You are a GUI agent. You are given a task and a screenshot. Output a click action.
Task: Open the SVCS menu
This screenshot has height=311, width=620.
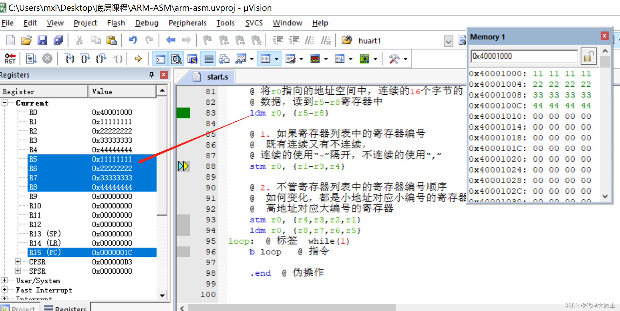click(254, 23)
